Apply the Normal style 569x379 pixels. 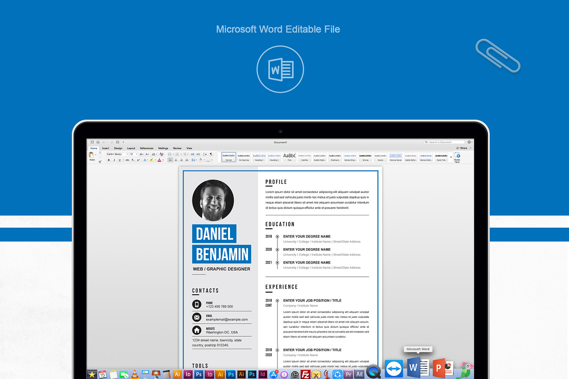(x=229, y=157)
